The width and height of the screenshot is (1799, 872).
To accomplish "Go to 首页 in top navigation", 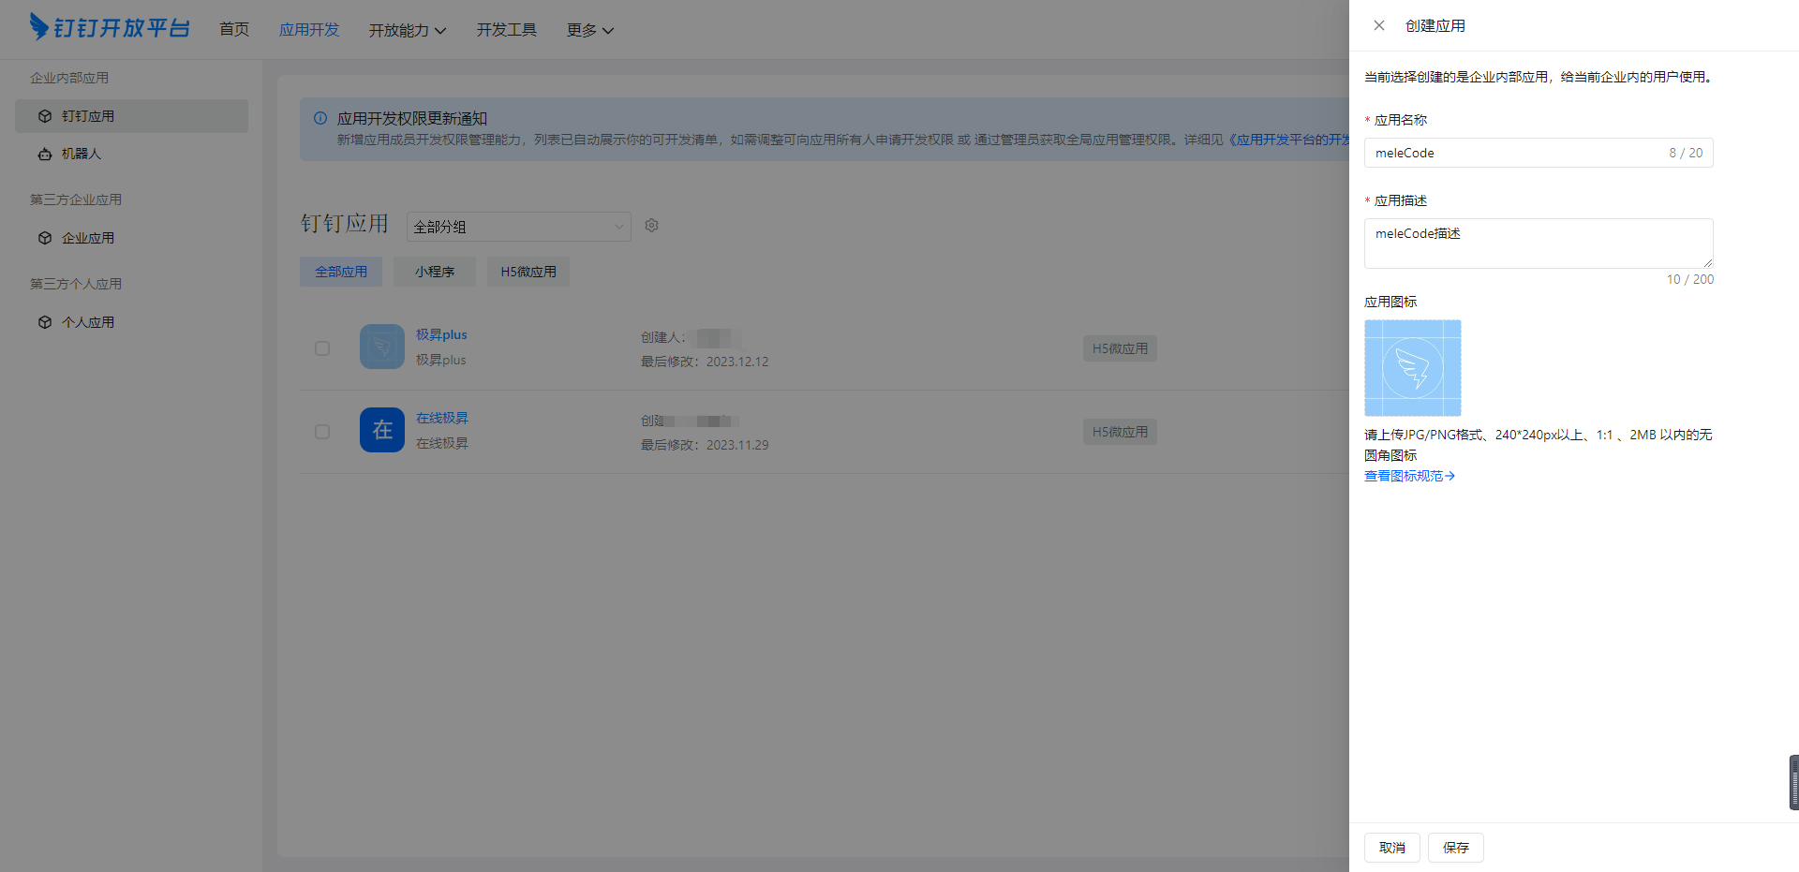I will (x=234, y=30).
